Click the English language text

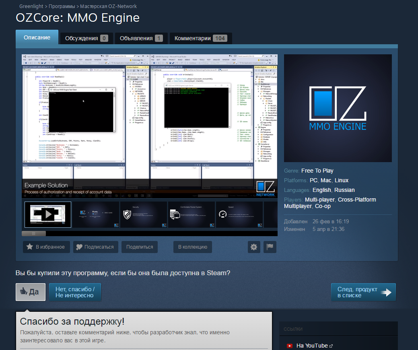coord(322,190)
